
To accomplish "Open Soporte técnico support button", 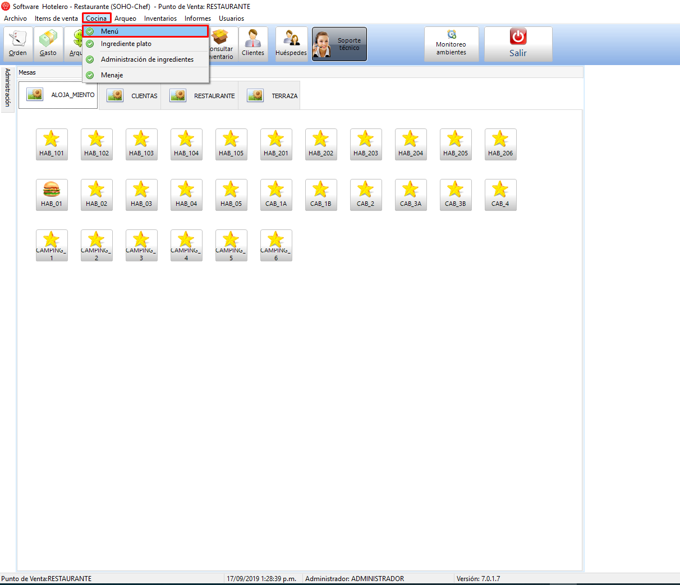I will tap(339, 44).
